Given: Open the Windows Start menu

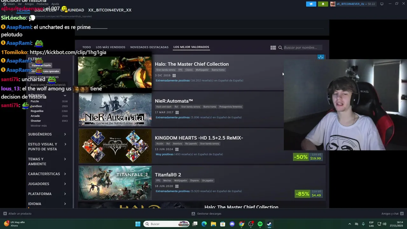Looking at the screenshot, I should pos(138,224).
